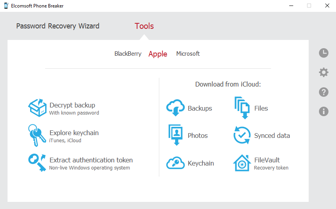Switch to the Microsoft section
Viewport: 336px width, 209px height.
coord(188,54)
